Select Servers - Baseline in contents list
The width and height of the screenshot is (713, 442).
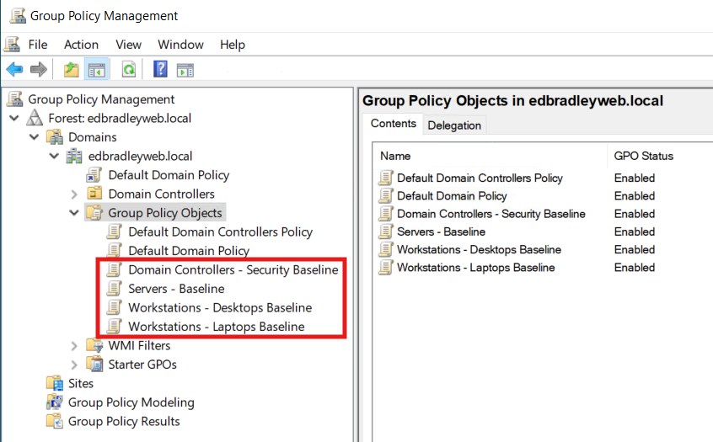tap(441, 232)
